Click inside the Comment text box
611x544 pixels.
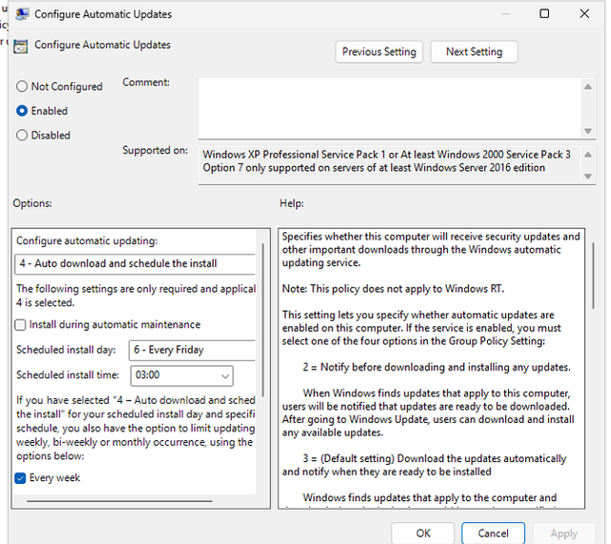[x=390, y=109]
